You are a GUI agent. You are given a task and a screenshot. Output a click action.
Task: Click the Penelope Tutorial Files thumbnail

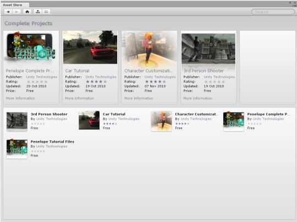point(17,149)
